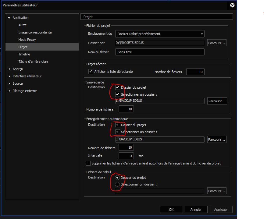Toggle Afficher la liste déroulante checkbox
The width and height of the screenshot is (264, 219).
pos(91,72)
